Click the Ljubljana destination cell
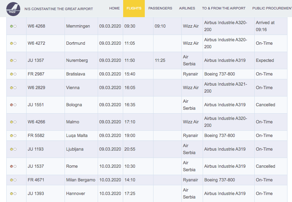Image resolution: width=292 pixels, height=202 pixels. tap(75, 149)
